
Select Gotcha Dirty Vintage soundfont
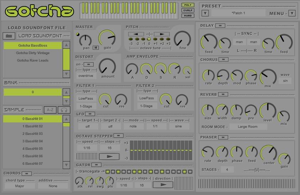[33, 53]
